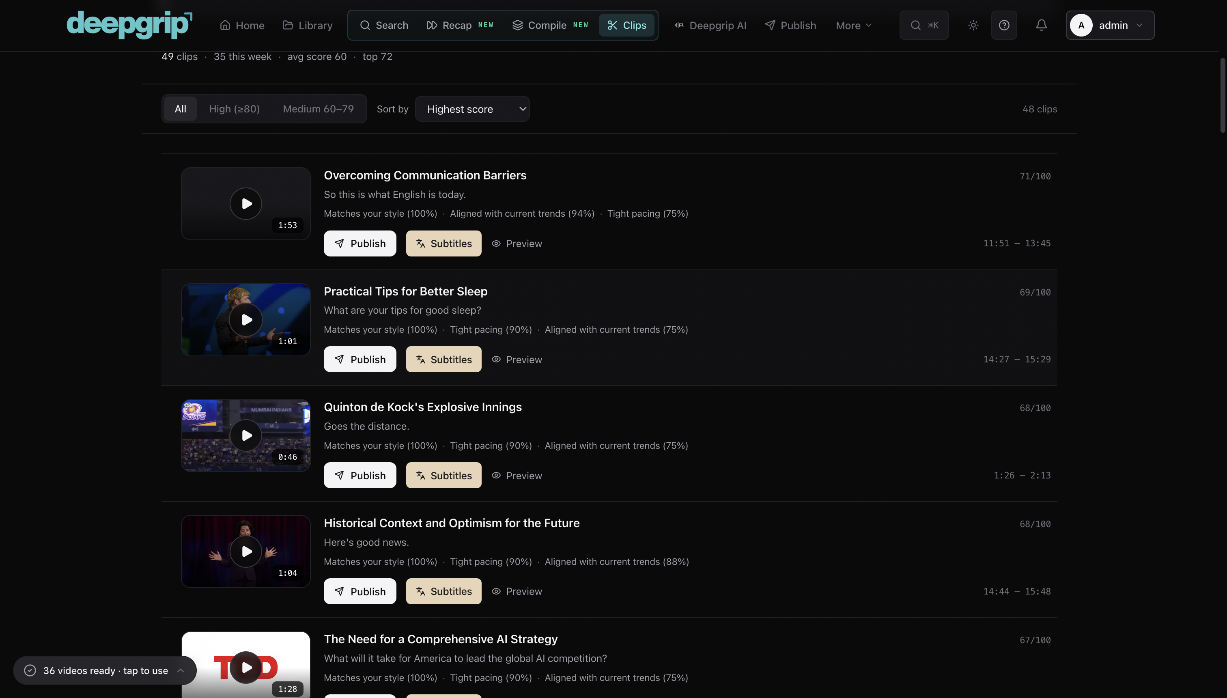The image size is (1227, 698).
Task: Play the Overcoming Communication Barriers clip
Action: coord(246,204)
